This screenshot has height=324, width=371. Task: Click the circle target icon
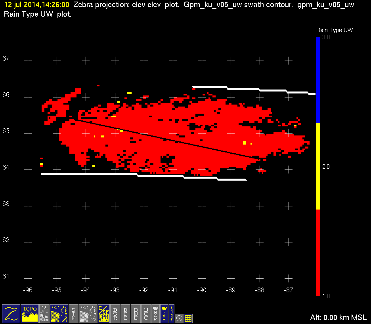coord(180,318)
